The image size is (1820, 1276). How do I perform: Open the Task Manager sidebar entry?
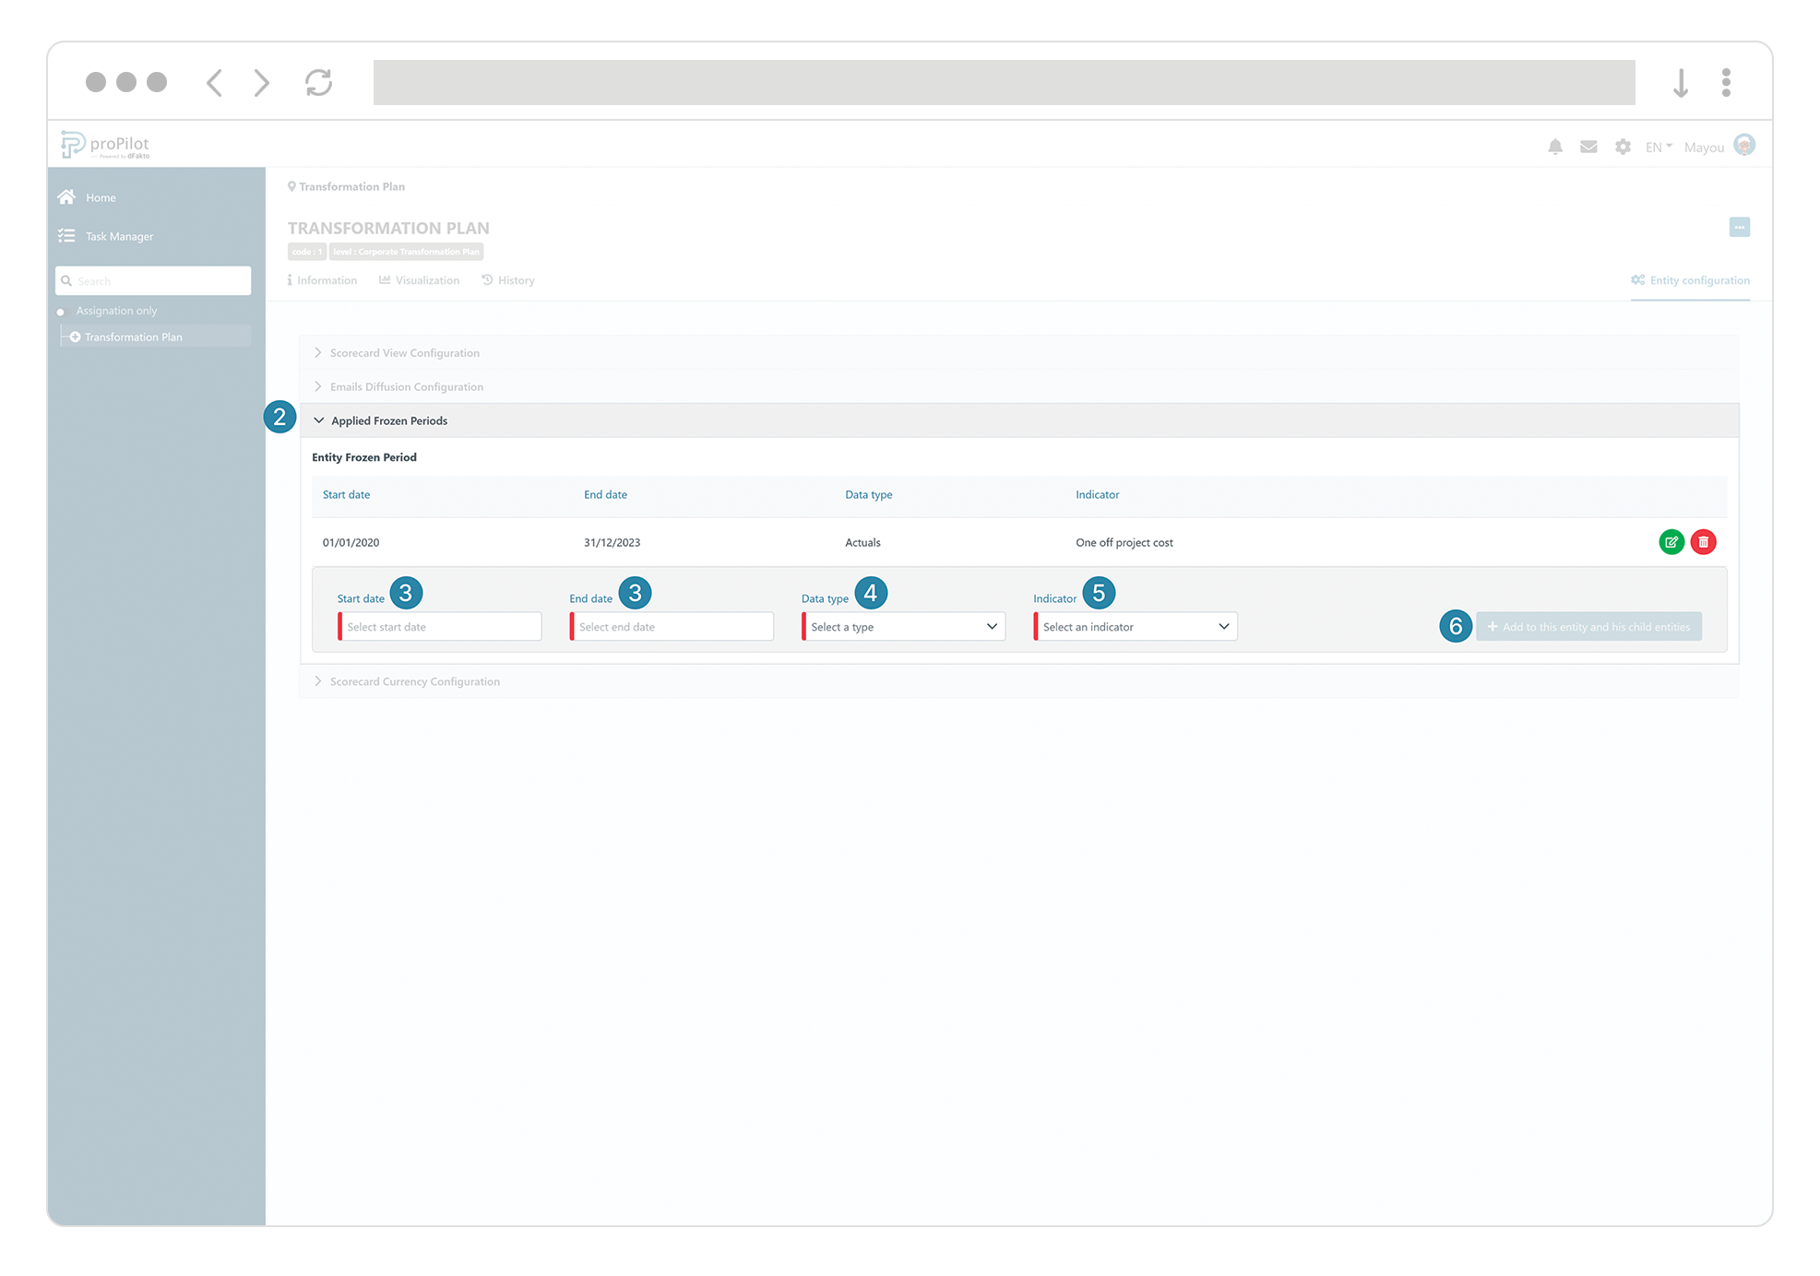117,236
